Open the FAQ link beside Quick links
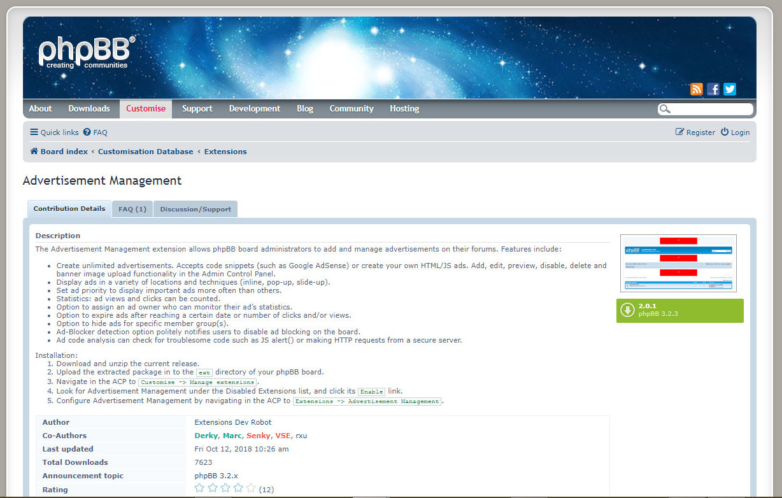Viewport: 782px width, 498px height. click(96, 132)
